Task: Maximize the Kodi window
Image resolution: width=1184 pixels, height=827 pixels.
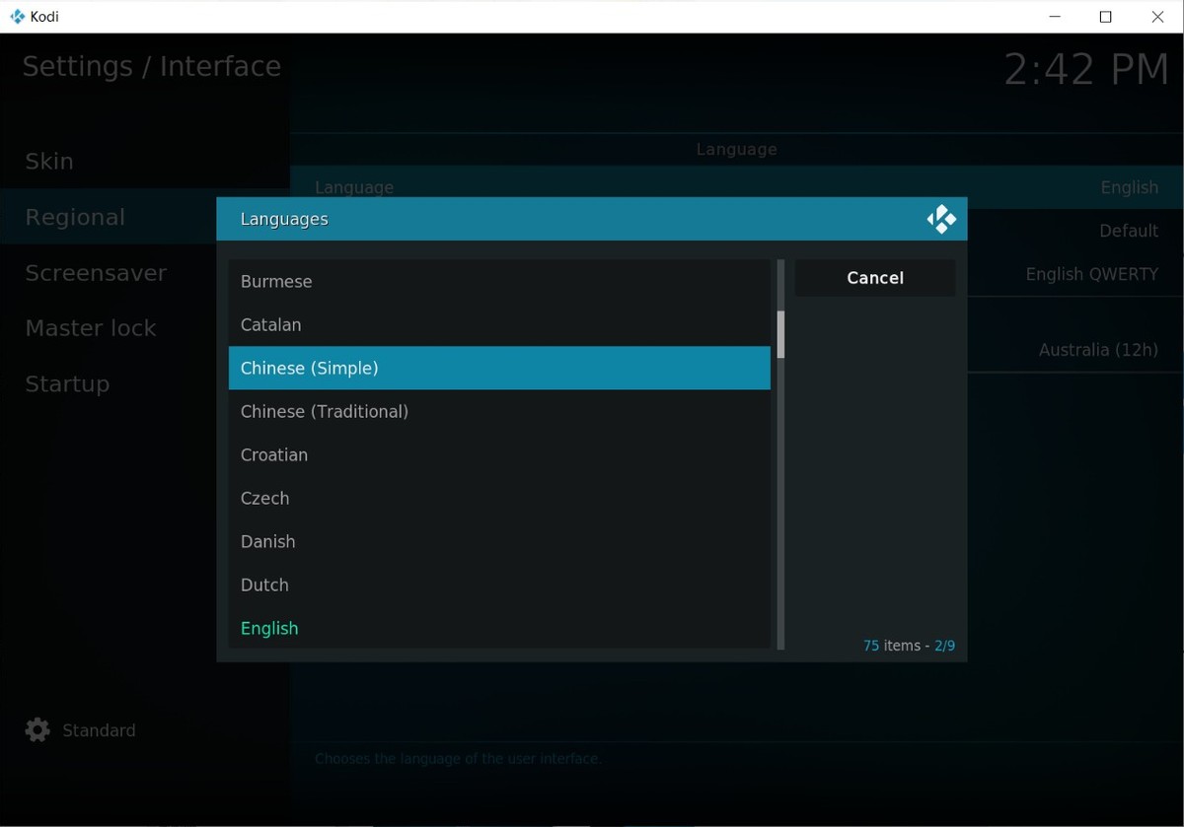Action: [x=1106, y=17]
